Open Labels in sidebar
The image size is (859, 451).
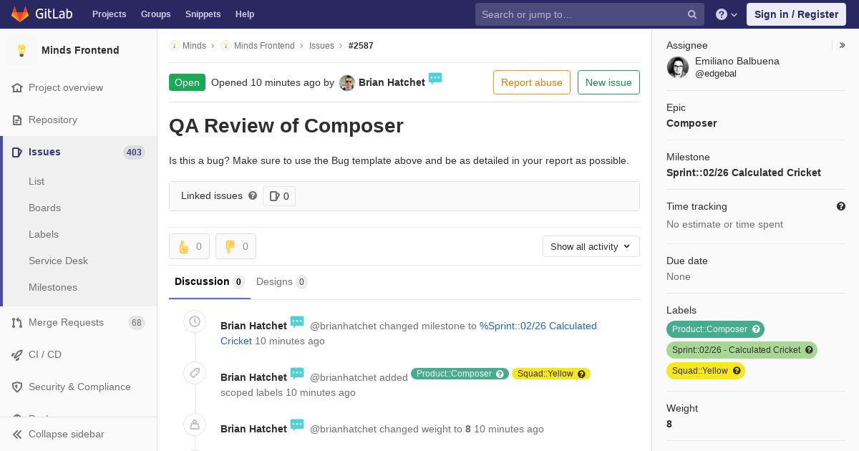pos(44,234)
